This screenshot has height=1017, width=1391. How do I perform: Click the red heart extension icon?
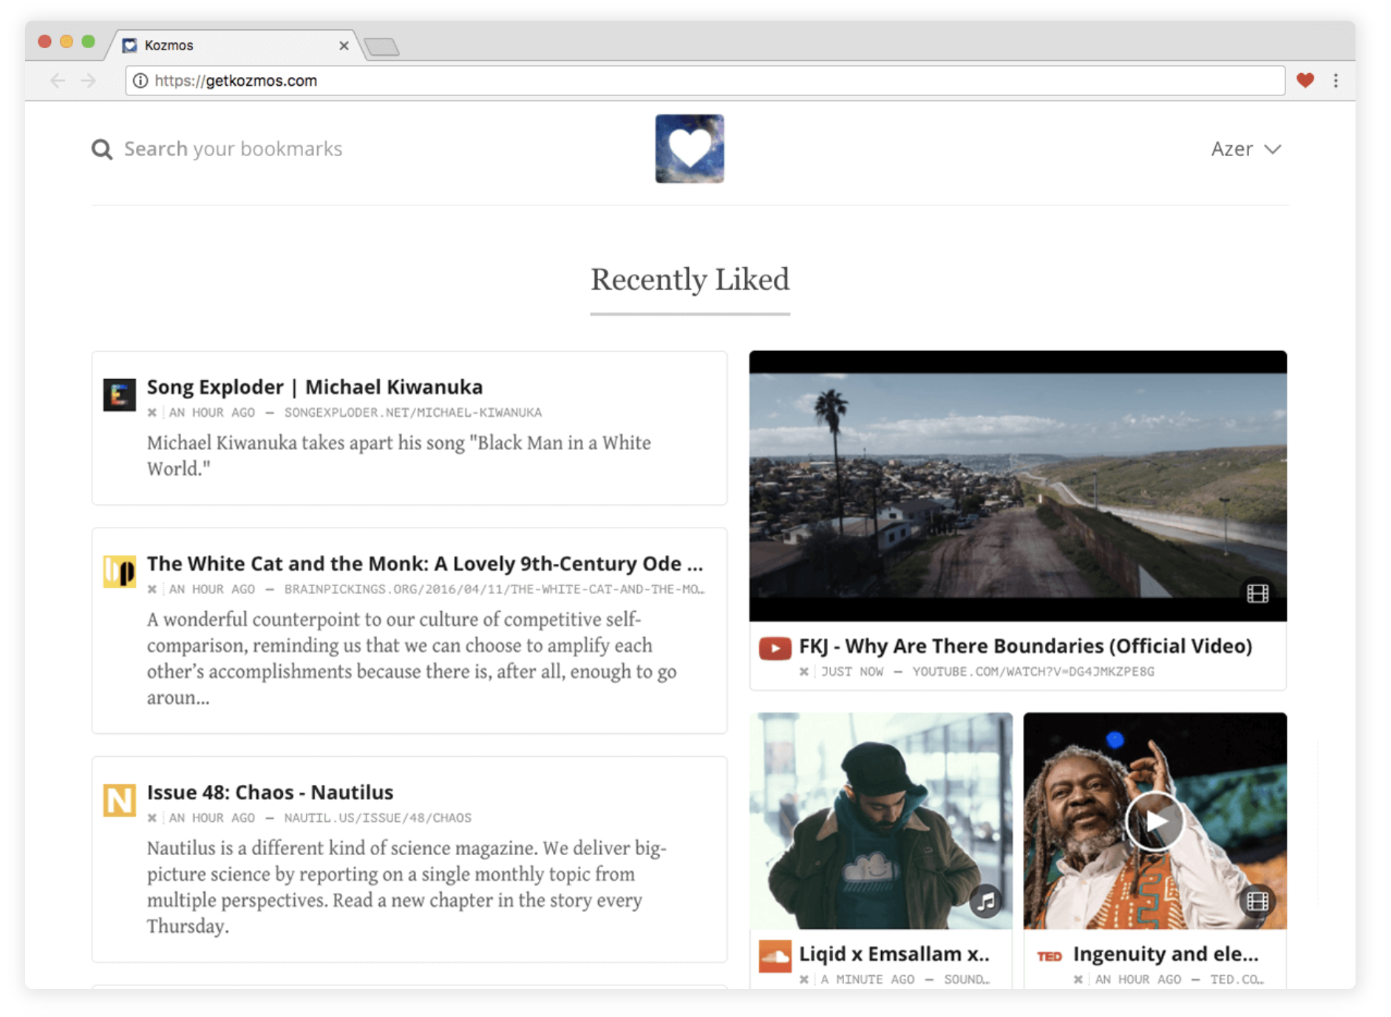(1305, 81)
